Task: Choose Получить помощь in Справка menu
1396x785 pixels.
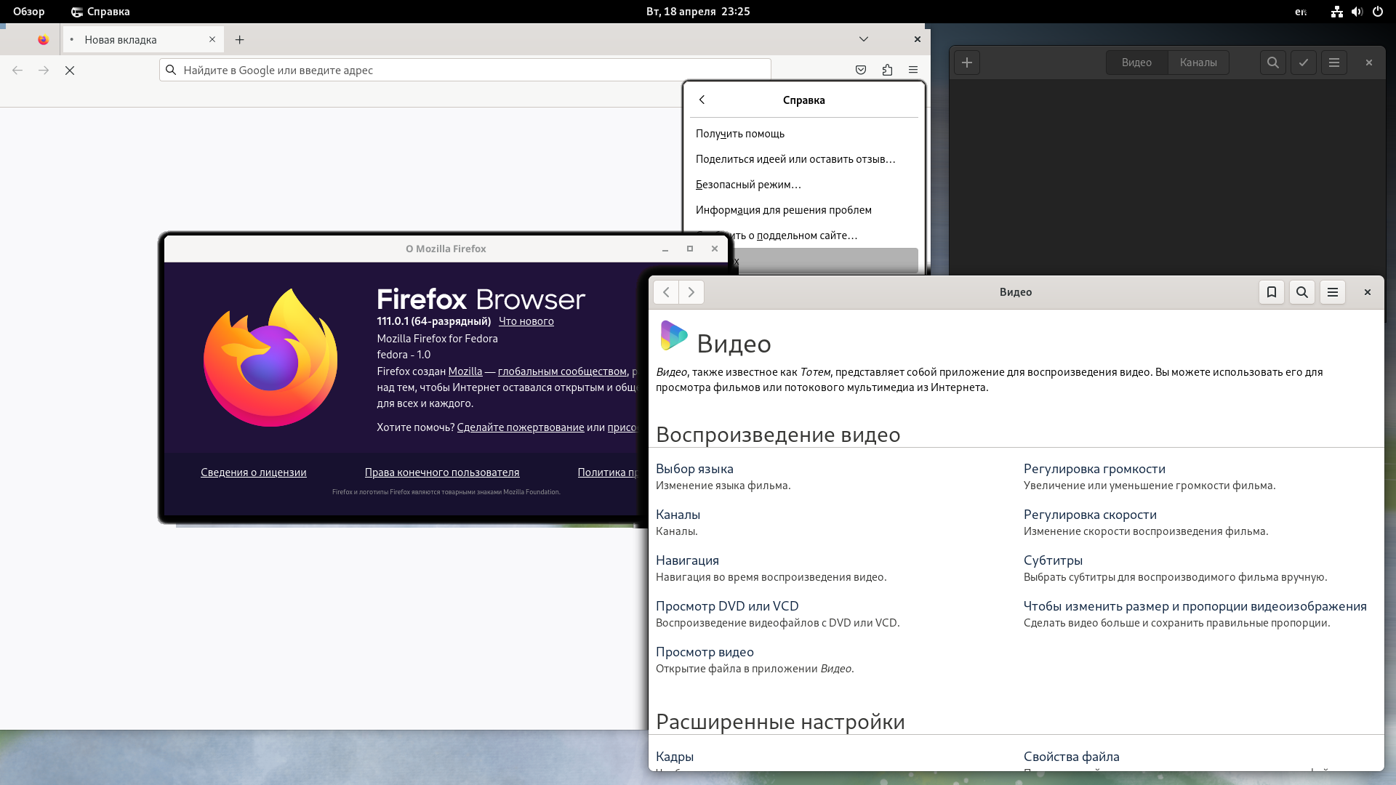Action: point(740,134)
